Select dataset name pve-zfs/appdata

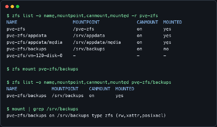(x=27, y=36)
